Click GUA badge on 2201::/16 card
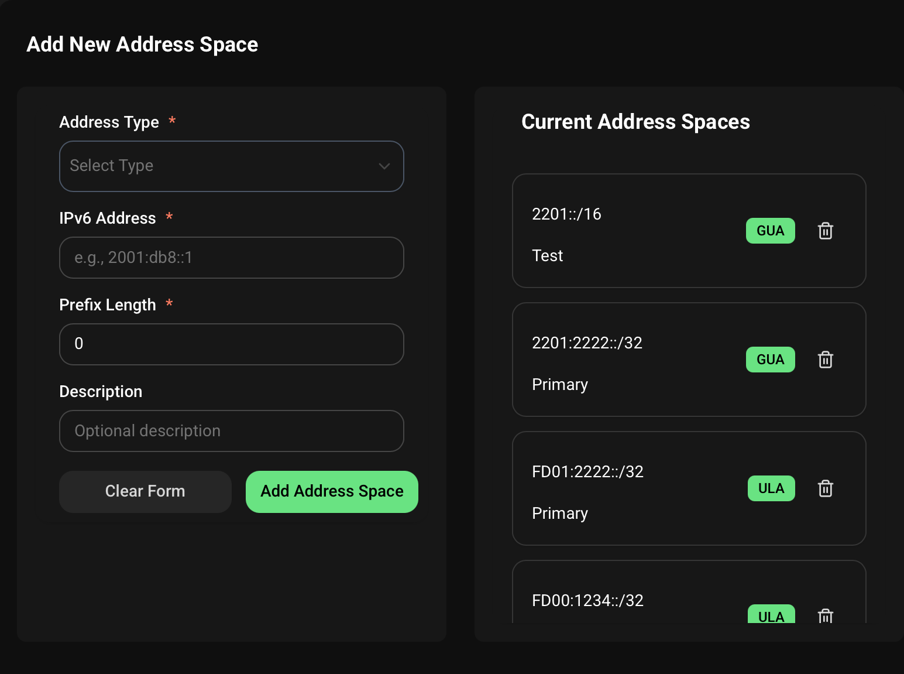 point(770,231)
